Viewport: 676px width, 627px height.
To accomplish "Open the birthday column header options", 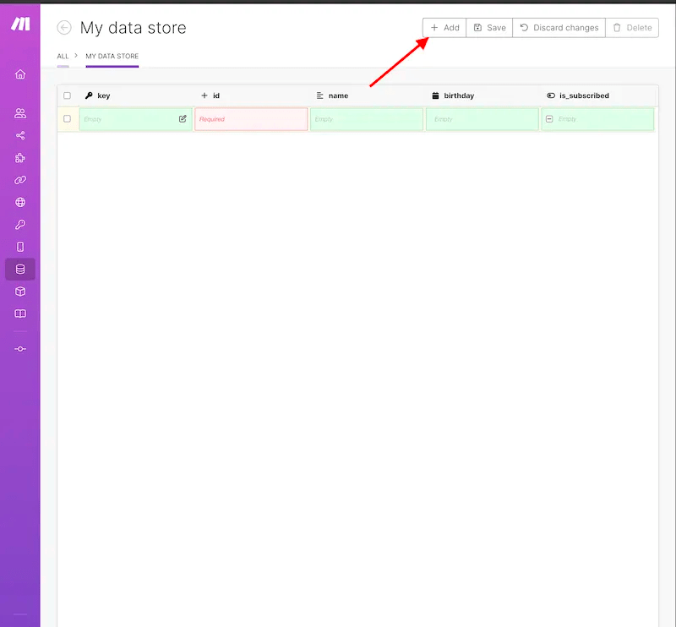I will pos(458,95).
